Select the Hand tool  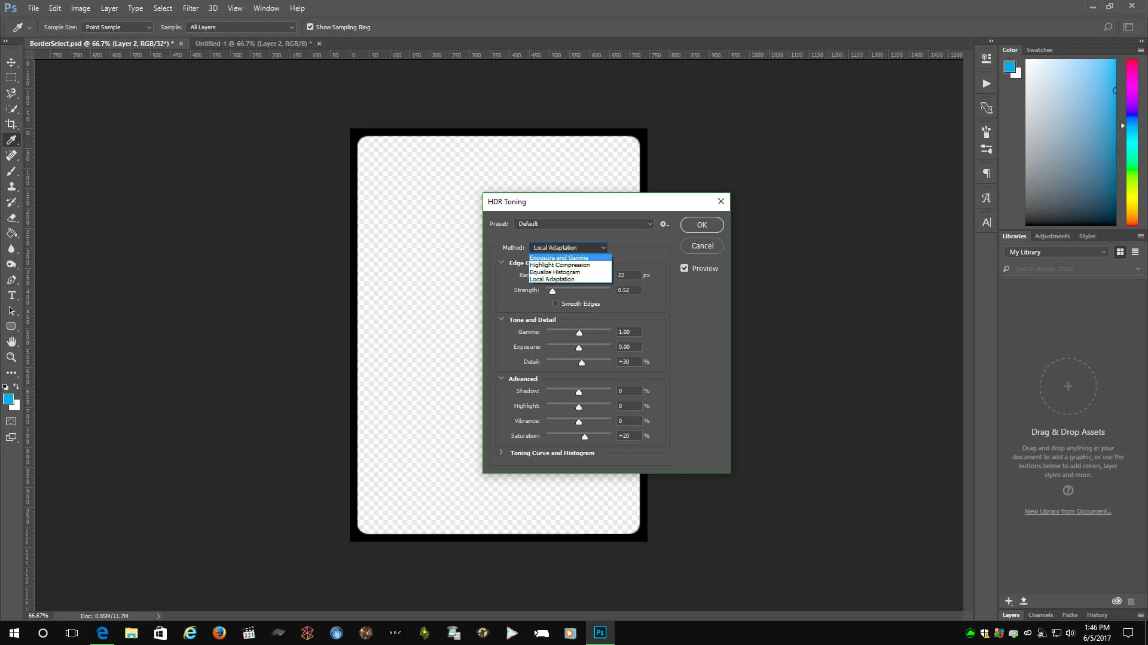click(x=11, y=342)
